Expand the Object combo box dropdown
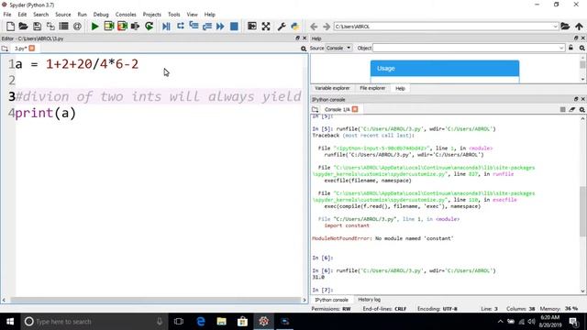The image size is (587, 330). [561, 48]
